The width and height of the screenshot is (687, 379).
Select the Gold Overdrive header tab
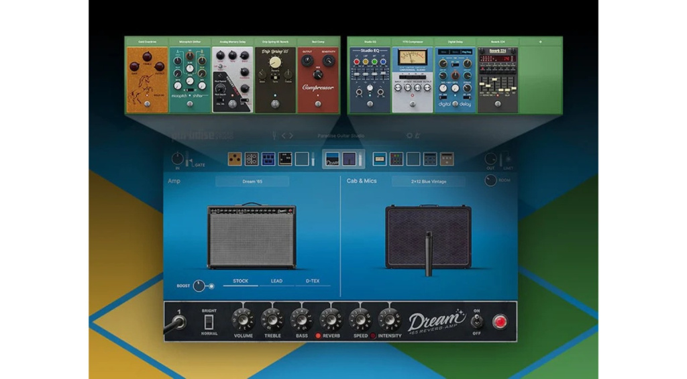click(x=147, y=42)
